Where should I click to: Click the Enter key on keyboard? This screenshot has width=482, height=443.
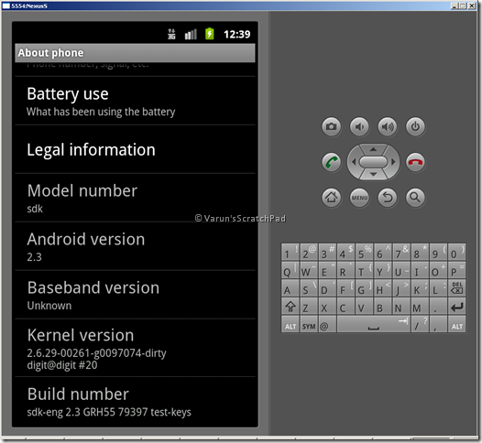[x=456, y=307]
